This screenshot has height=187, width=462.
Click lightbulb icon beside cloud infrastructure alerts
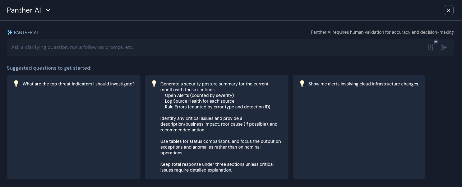302,84
